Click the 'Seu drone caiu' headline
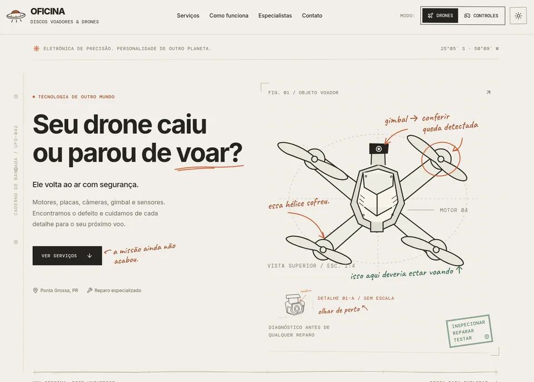Screen dimensions: 534x382 [x=120, y=124]
